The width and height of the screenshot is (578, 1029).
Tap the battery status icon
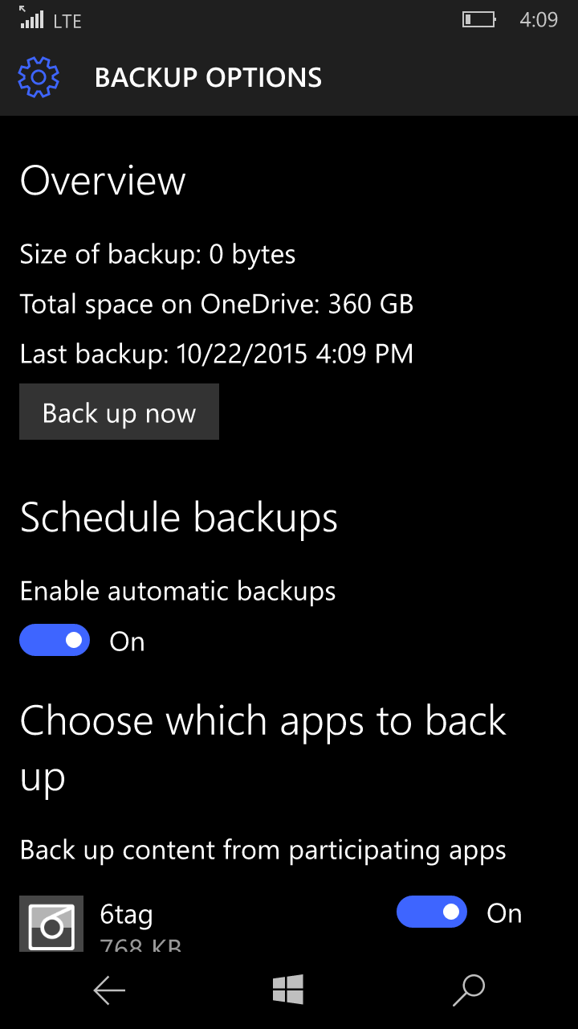coord(478,20)
